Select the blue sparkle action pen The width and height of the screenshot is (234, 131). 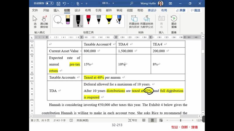click(119, 20)
